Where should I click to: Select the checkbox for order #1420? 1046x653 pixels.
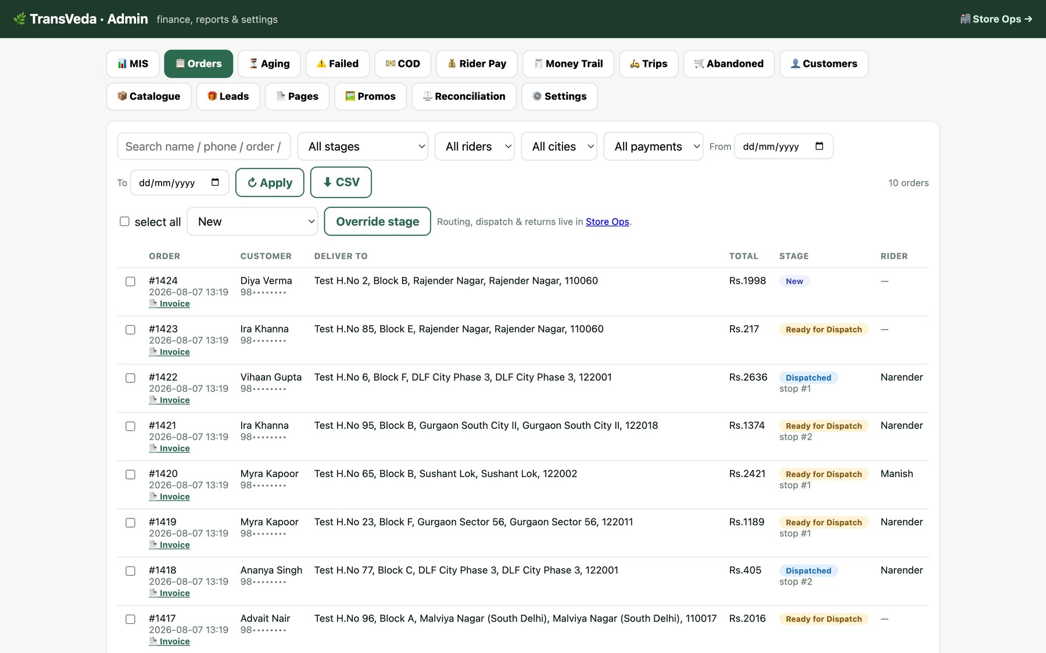[131, 474]
